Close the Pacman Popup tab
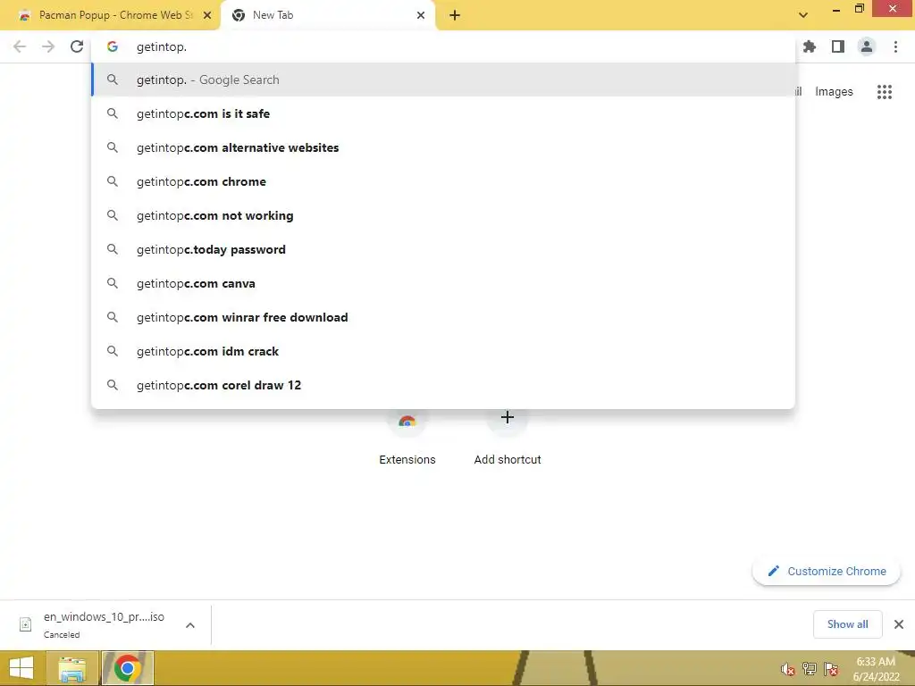Screen dimensions: 915x686 tap(207, 16)
